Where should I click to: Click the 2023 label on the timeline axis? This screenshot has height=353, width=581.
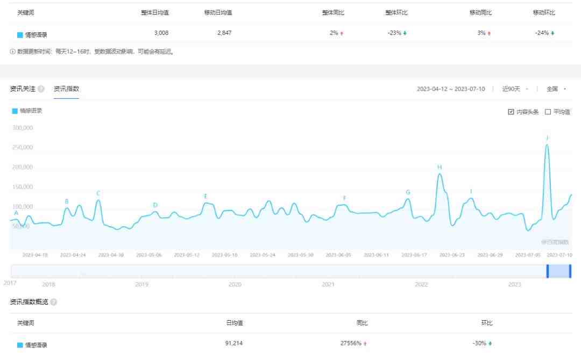(515, 285)
